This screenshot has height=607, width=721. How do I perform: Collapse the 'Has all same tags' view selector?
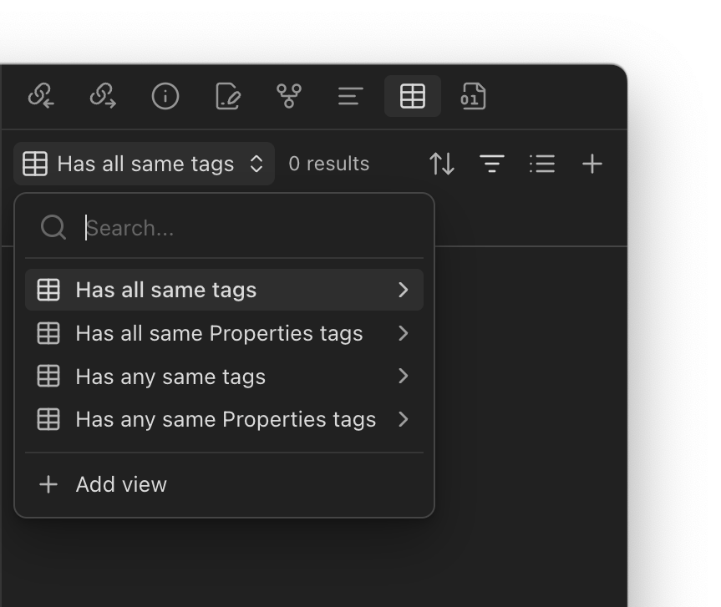pyautogui.click(x=144, y=164)
